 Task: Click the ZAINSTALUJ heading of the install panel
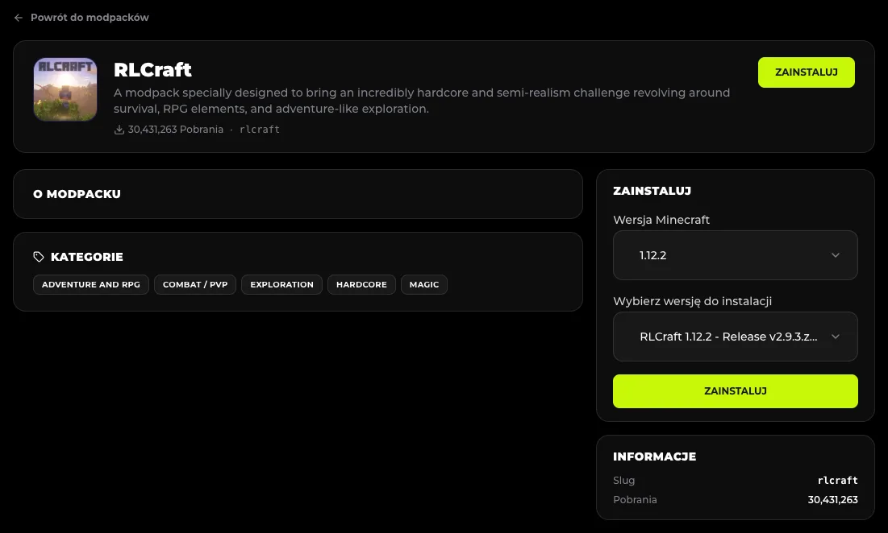pyautogui.click(x=652, y=191)
